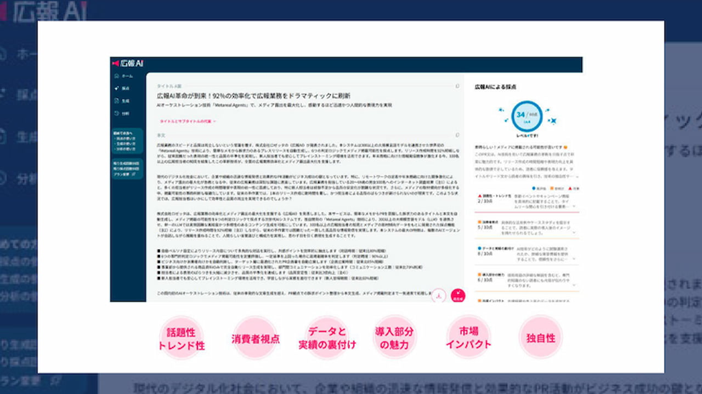Click the circular download icon near the bottom
The width and height of the screenshot is (702, 394).
click(x=439, y=294)
